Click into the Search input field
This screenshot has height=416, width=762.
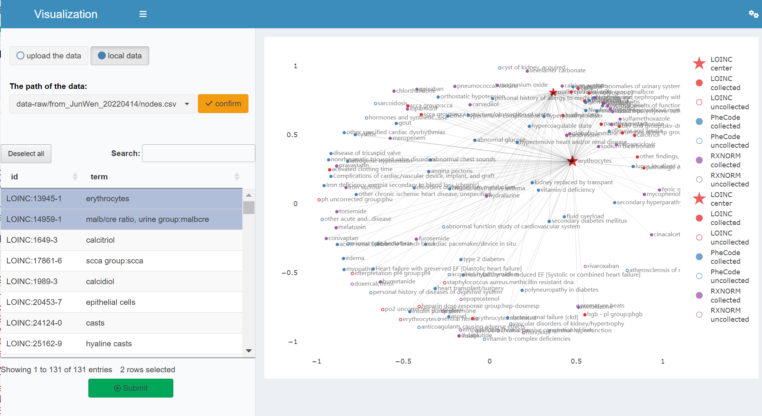(x=198, y=153)
